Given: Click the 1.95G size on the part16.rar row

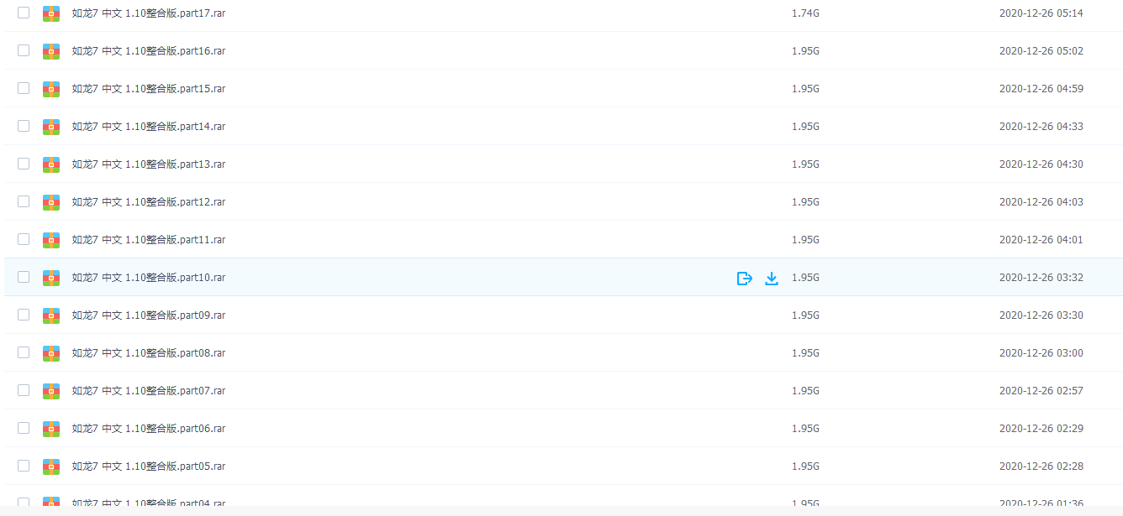Looking at the screenshot, I should 805,51.
